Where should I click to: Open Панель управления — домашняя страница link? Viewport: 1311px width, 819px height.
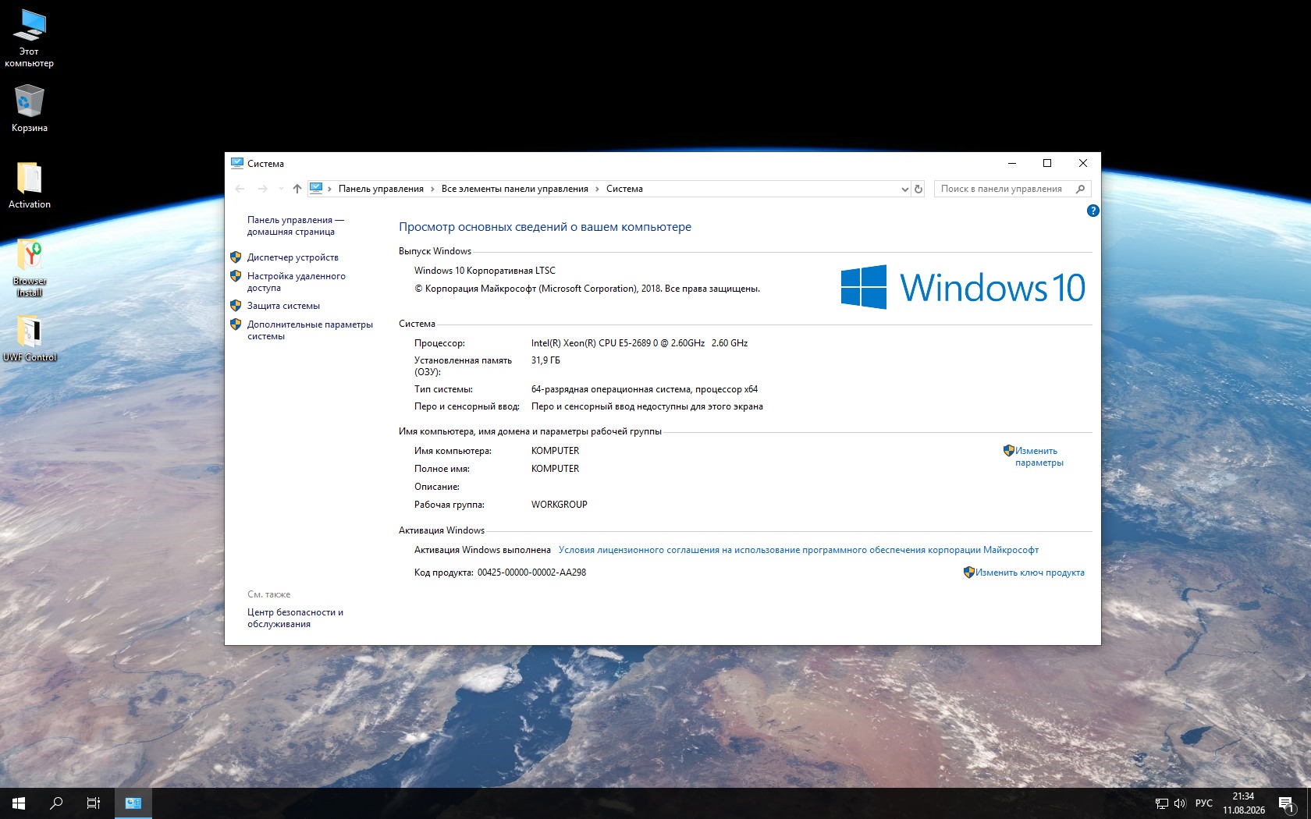tap(296, 226)
